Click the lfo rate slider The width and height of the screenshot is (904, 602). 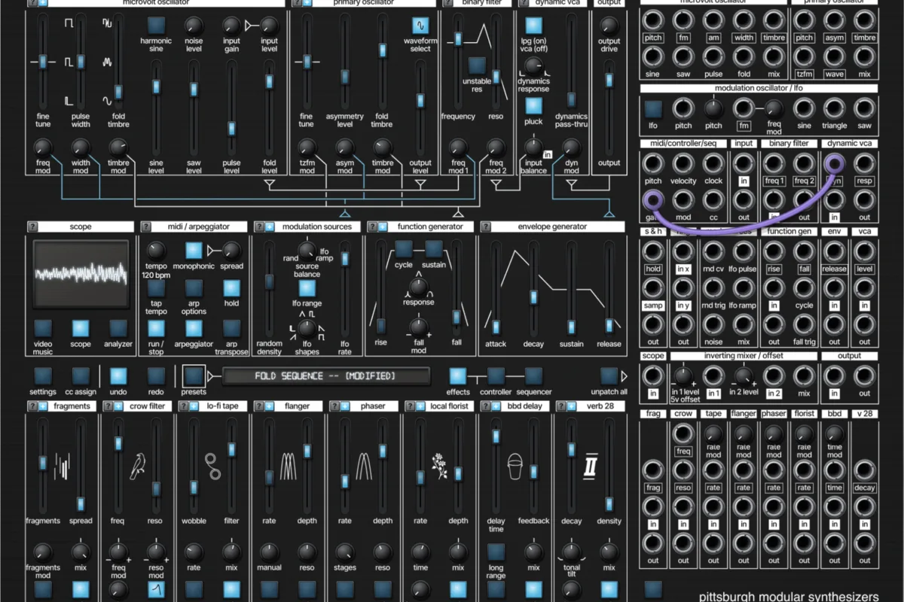pyautogui.click(x=345, y=289)
